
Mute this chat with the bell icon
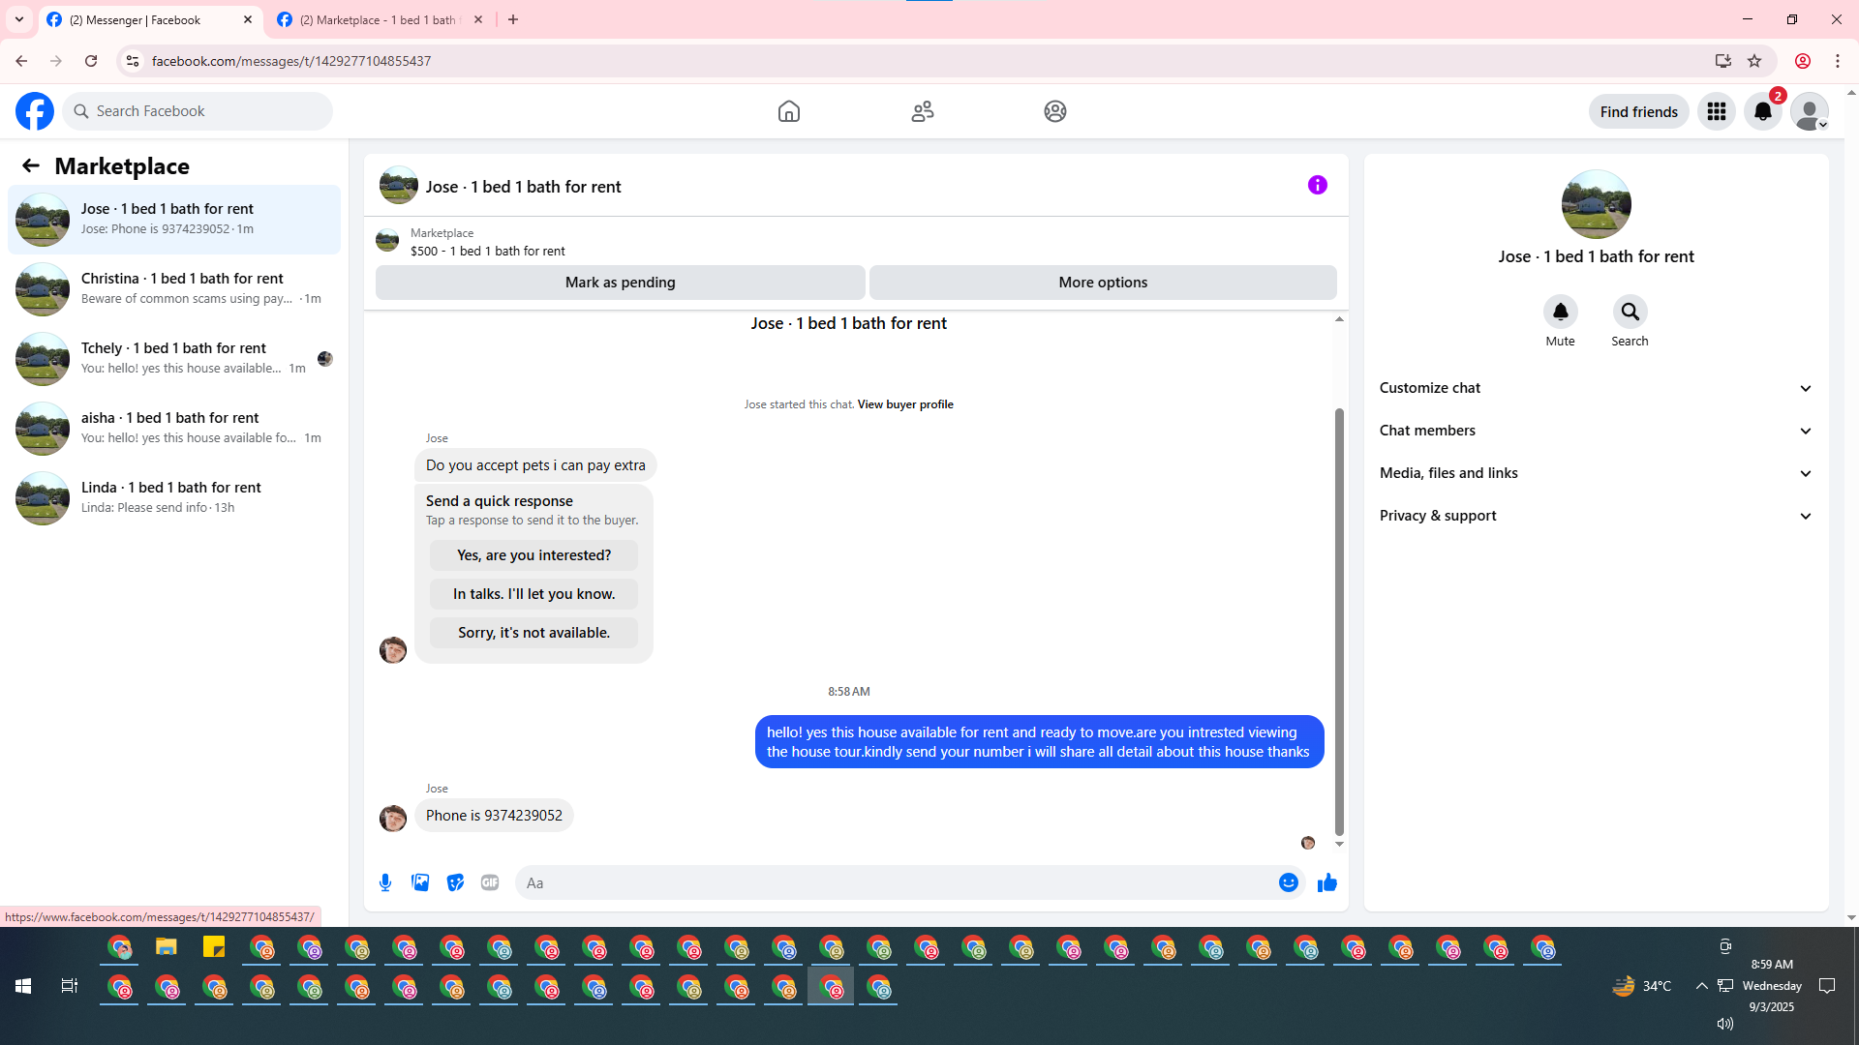1561,312
